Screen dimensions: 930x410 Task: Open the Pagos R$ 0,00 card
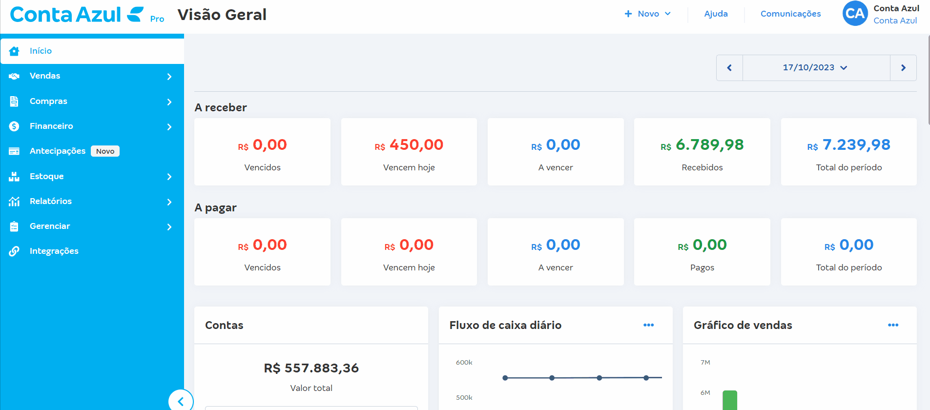[702, 252]
